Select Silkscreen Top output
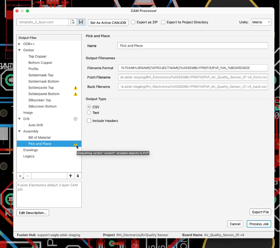280x248 pixels. point(40,100)
